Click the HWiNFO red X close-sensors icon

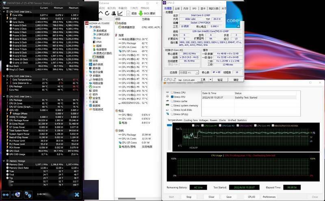coord(76,195)
